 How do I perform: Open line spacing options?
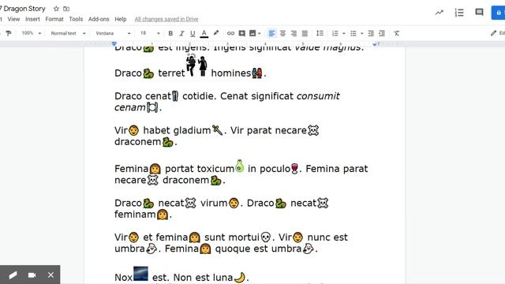coord(320,33)
